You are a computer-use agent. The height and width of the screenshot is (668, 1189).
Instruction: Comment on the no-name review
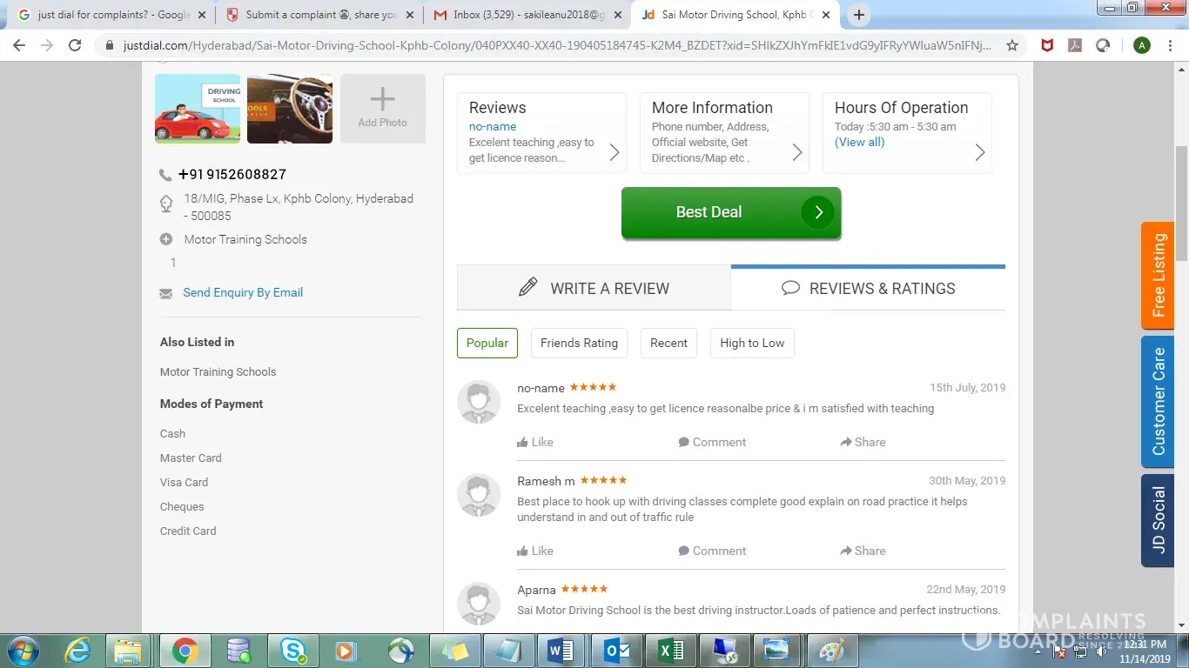coord(712,442)
